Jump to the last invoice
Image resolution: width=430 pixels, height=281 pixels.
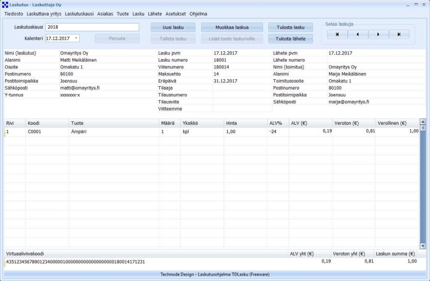point(399,34)
